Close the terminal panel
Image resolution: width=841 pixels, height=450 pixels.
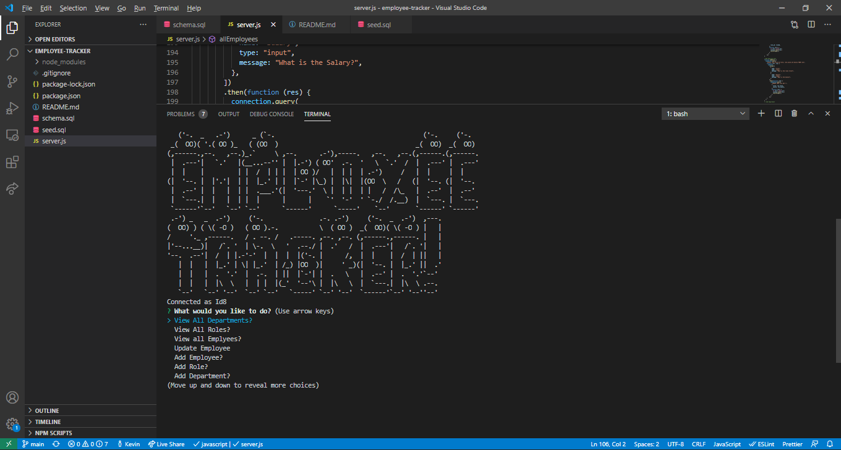(827, 114)
